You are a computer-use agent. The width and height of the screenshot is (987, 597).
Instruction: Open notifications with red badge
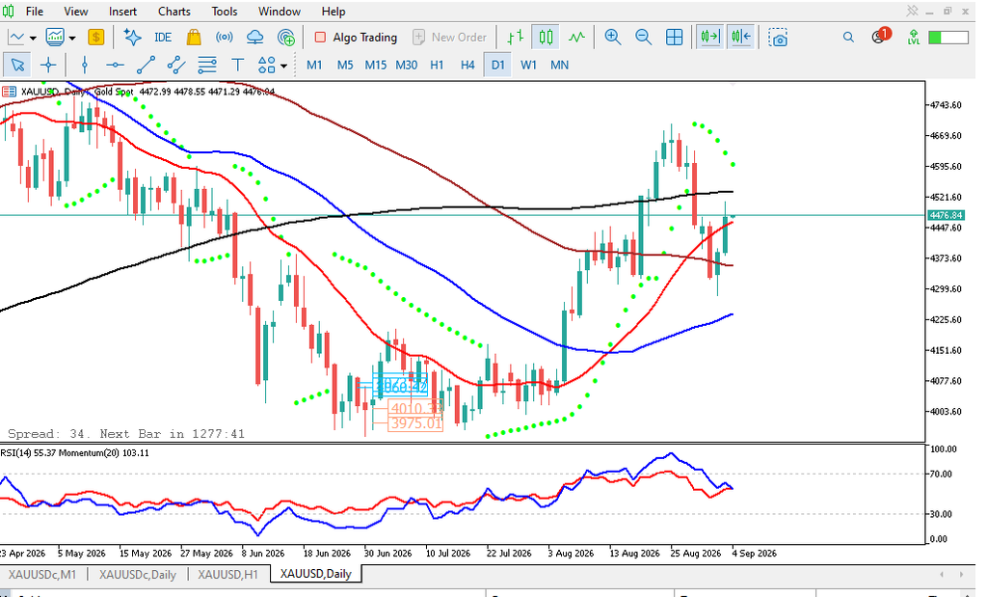tap(881, 36)
